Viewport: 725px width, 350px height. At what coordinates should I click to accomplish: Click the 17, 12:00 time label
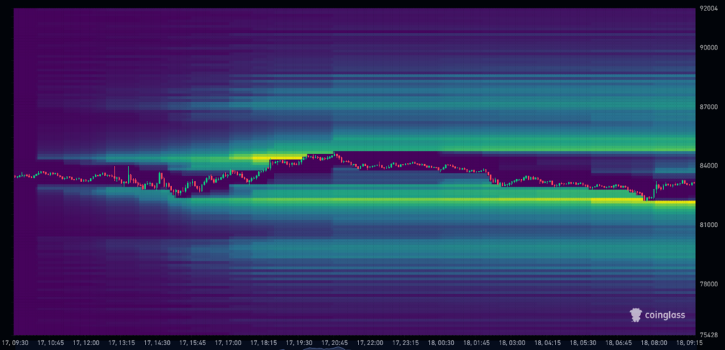coord(86,343)
